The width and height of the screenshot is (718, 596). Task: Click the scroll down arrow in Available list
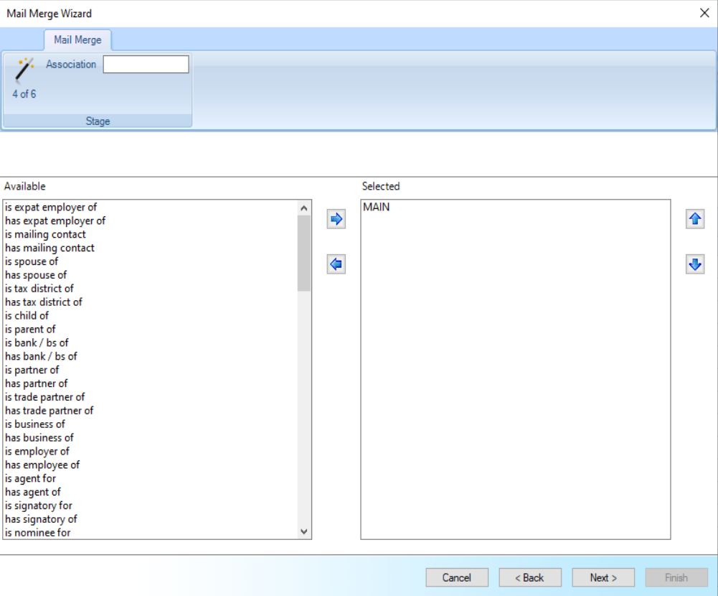303,531
